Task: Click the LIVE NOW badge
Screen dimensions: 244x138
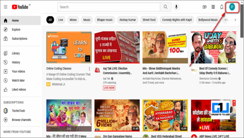Action: (x=109, y=88)
